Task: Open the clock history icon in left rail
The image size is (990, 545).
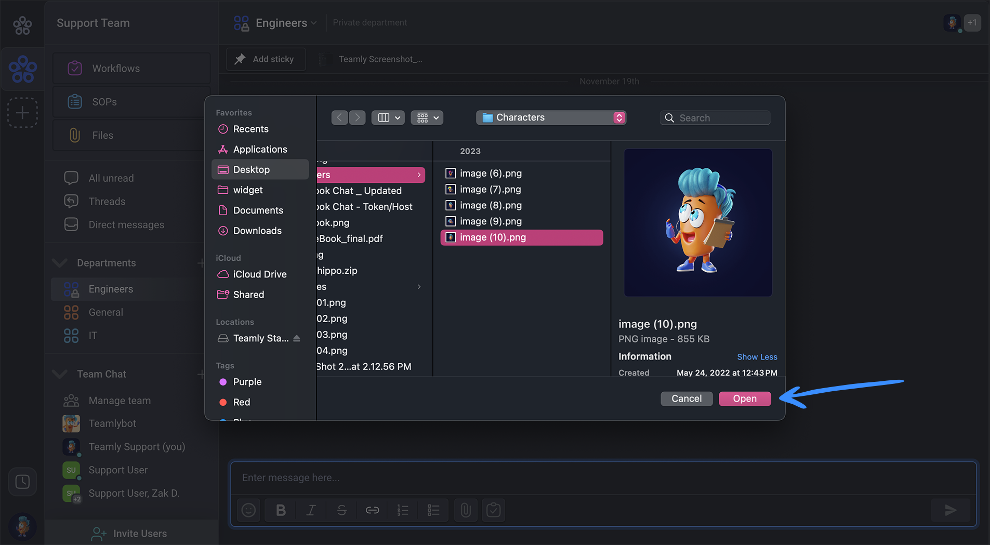Action: [22, 482]
